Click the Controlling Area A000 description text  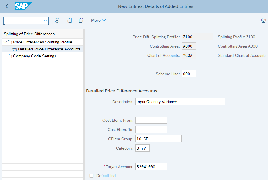[238, 46]
